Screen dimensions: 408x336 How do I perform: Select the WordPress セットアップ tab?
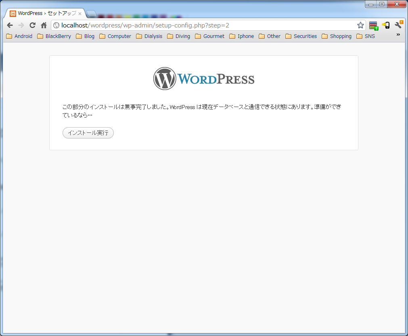coord(46,13)
